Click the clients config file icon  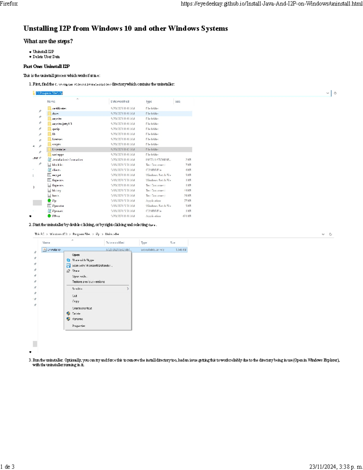(49, 170)
